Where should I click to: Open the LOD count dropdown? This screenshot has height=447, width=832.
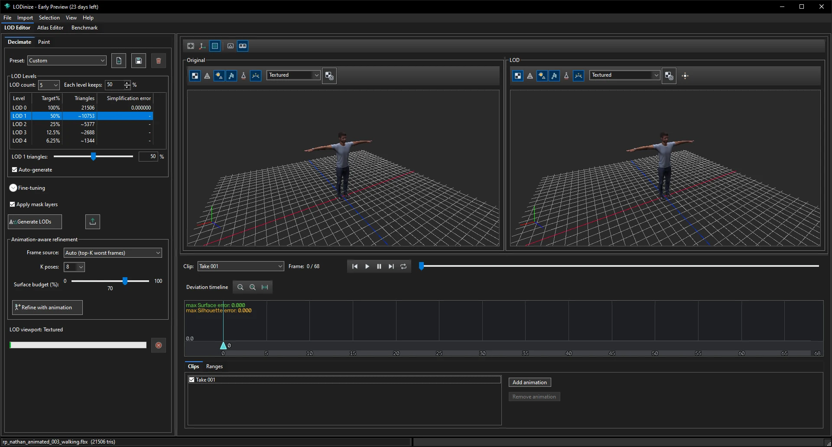(x=49, y=85)
